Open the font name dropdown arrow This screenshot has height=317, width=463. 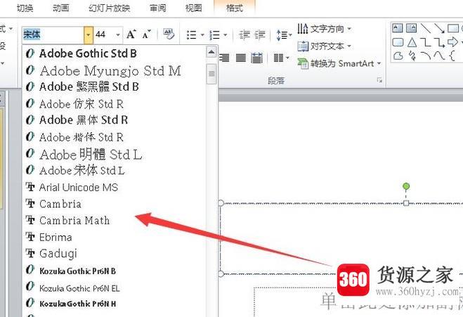tap(89, 34)
